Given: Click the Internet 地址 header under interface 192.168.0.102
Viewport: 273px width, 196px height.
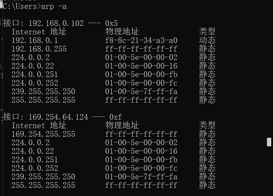Looking at the screenshot, I should coord(39,32).
